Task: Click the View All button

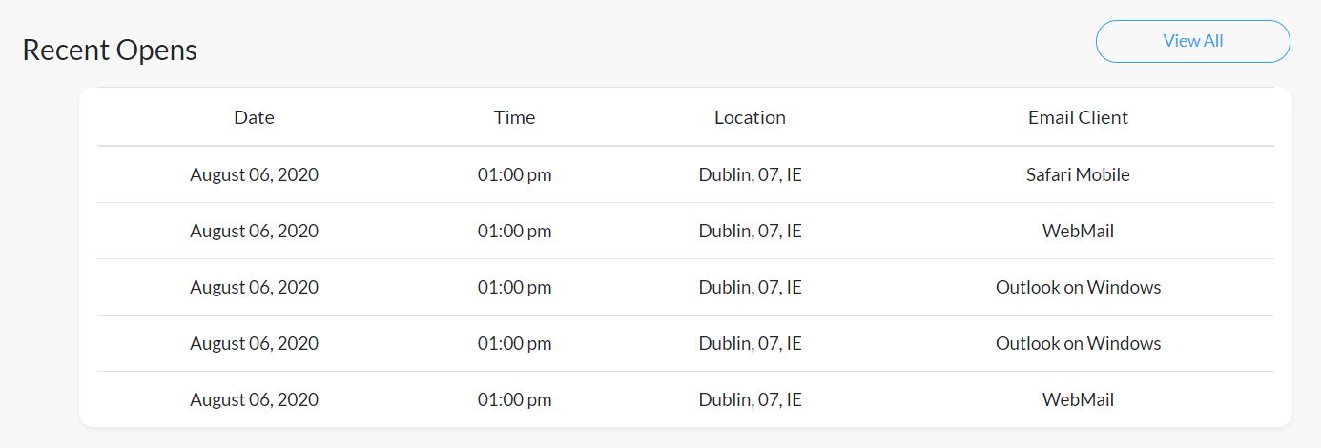Action: click(1192, 41)
